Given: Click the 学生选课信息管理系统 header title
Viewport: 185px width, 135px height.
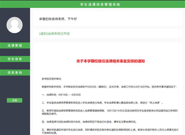Looking at the screenshot, I should click(100, 5).
